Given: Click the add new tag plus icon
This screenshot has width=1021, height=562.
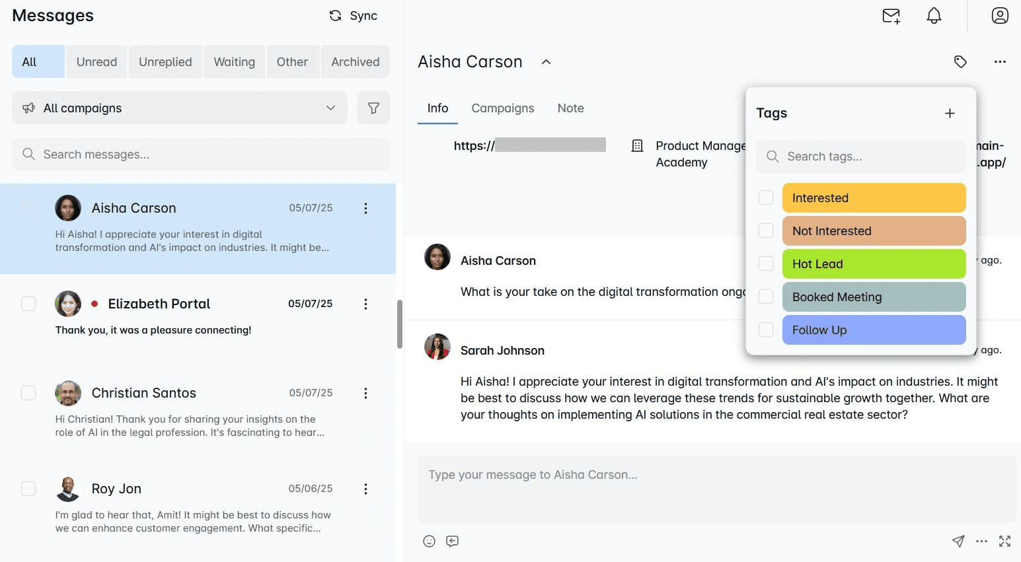Looking at the screenshot, I should pos(950,113).
